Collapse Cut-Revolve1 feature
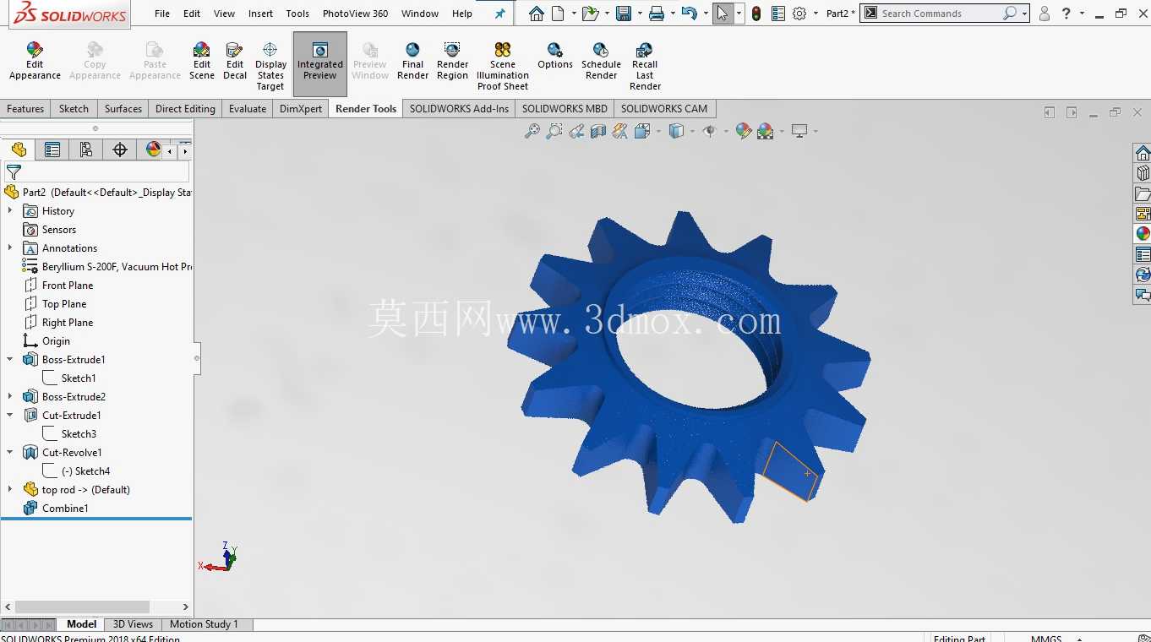This screenshot has width=1151, height=642. [10, 452]
